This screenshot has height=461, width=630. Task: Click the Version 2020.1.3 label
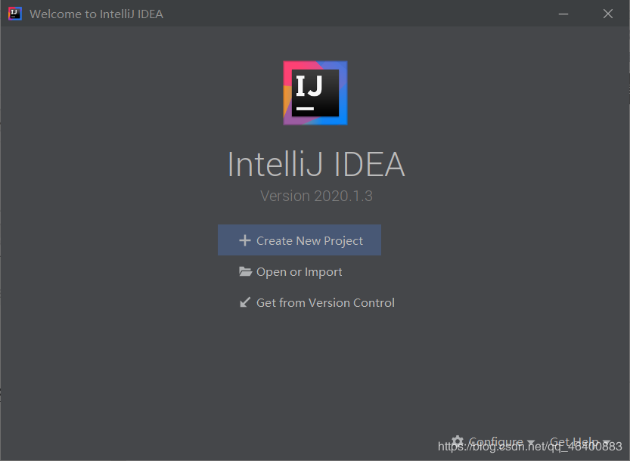pos(316,196)
